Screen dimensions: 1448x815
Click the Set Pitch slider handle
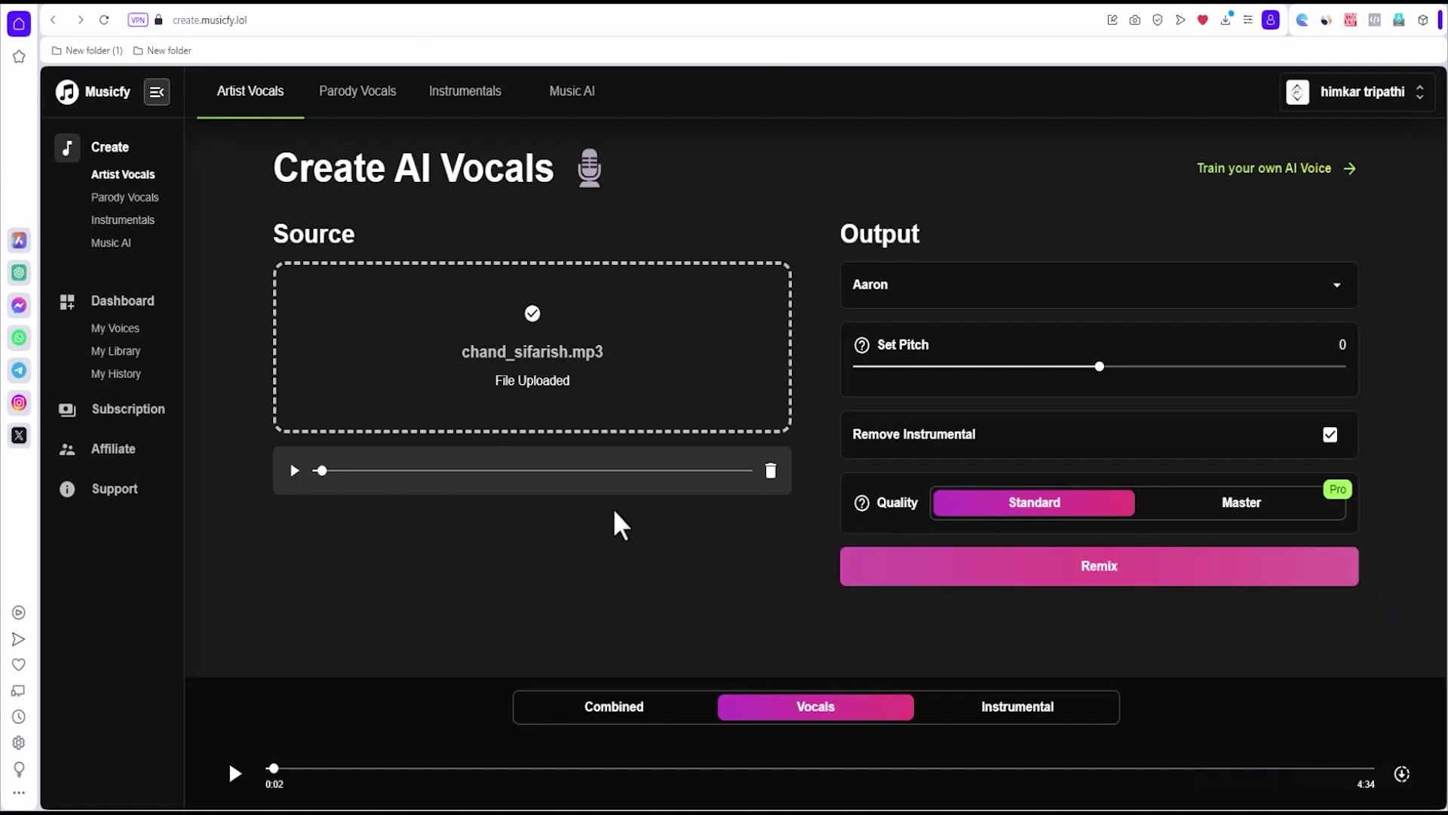(1099, 368)
